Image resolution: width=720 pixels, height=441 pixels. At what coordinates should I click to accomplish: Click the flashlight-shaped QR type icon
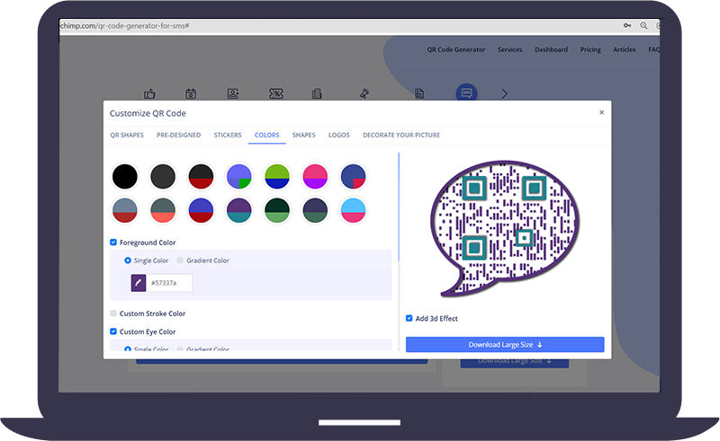pyautogui.click(x=364, y=94)
